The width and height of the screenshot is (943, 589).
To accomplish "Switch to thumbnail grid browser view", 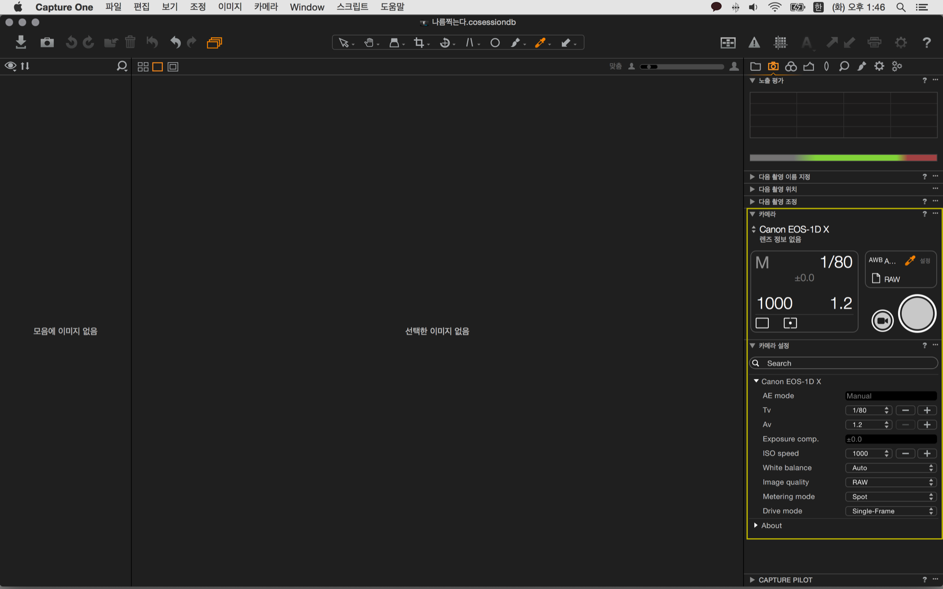I will click(143, 66).
